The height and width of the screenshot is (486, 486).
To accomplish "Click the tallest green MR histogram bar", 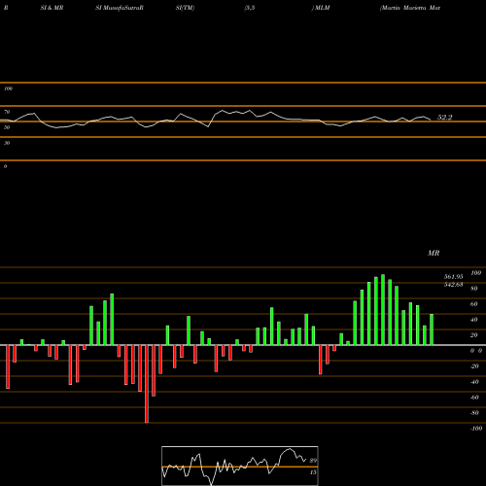I will [x=383, y=310].
